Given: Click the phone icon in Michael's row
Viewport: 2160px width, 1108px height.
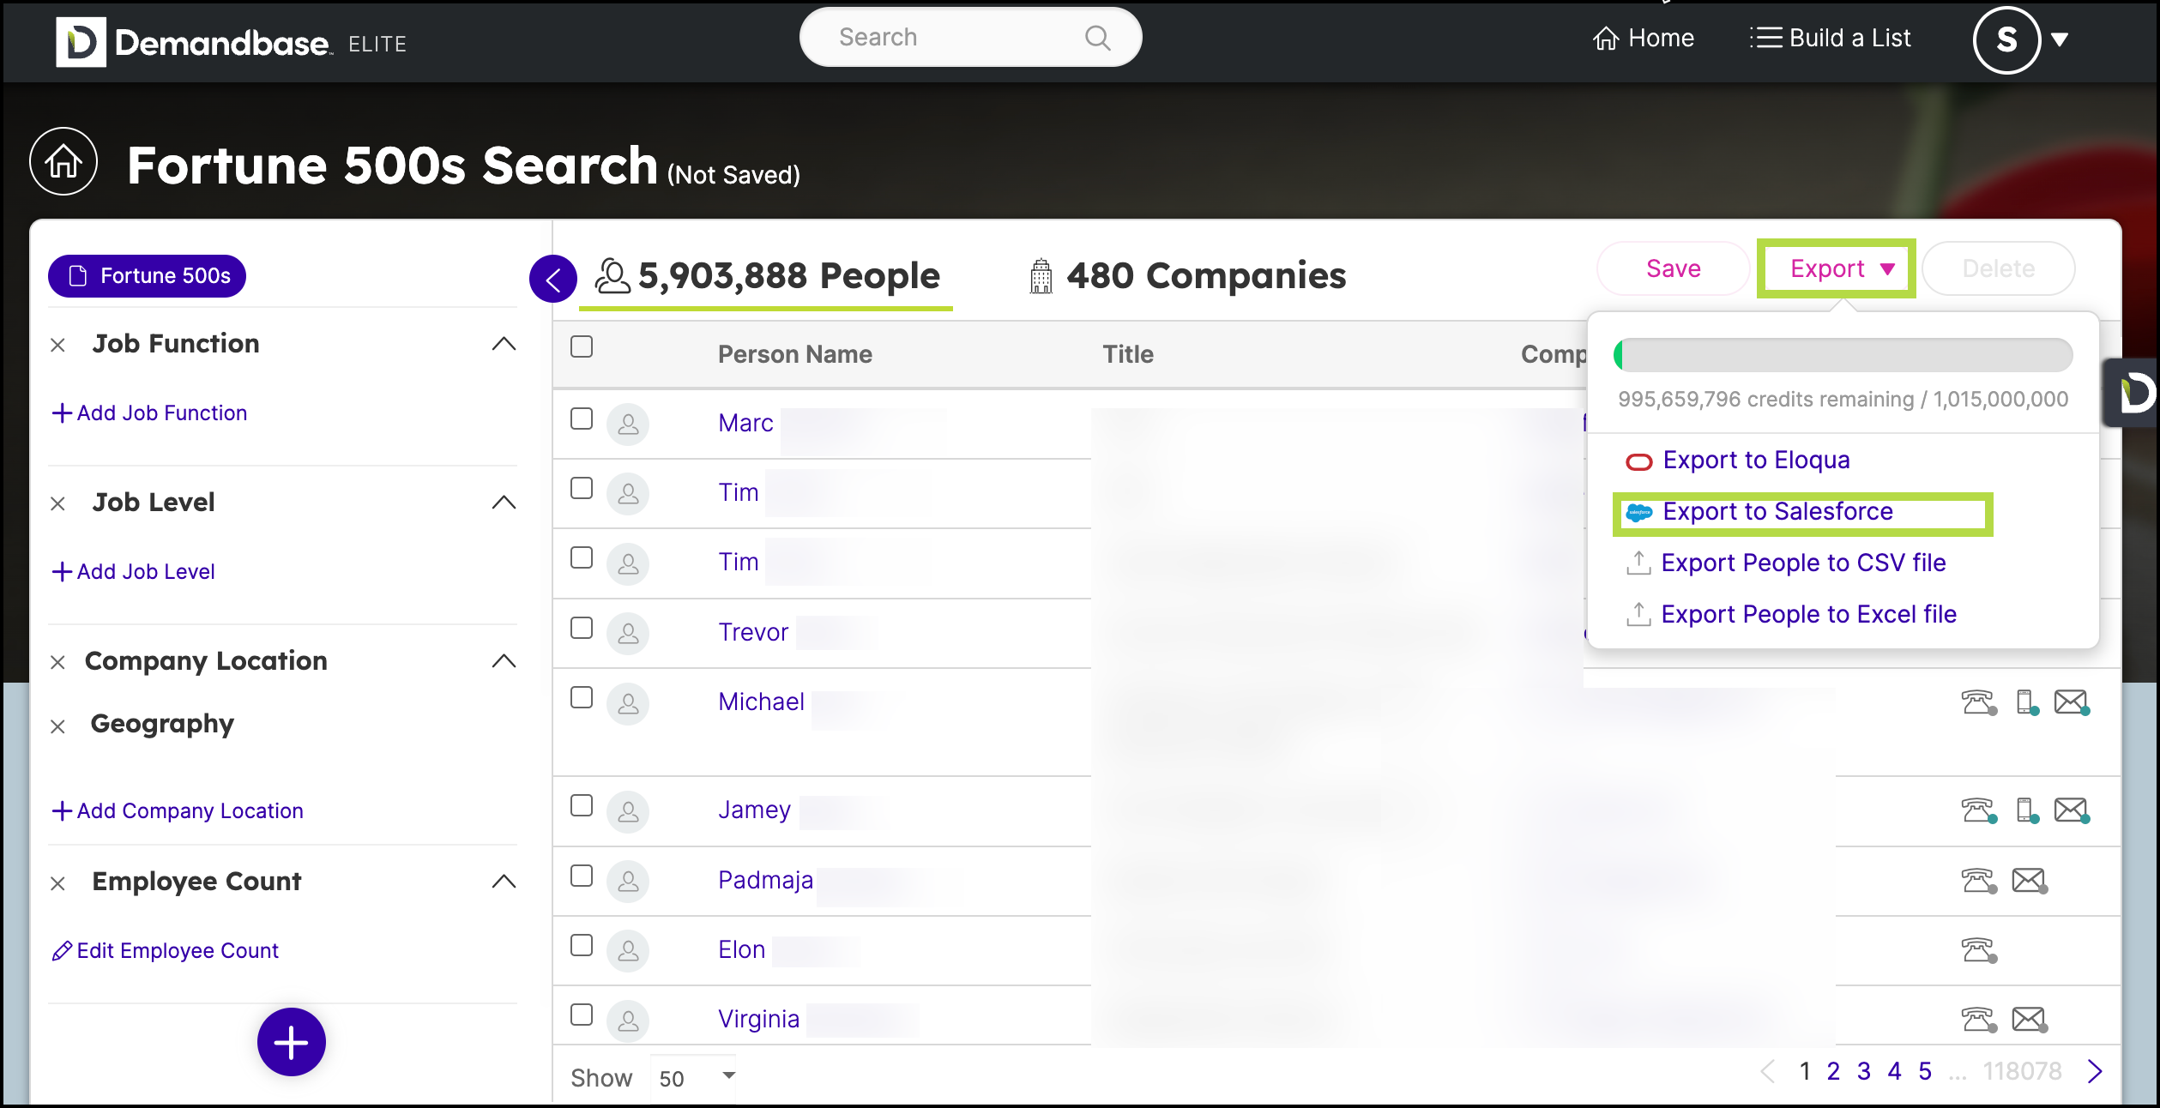Looking at the screenshot, I should pyautogui.click(x=1978, y=702).
